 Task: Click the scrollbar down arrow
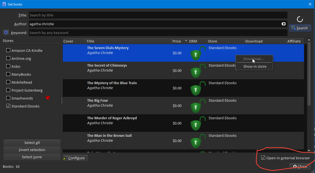[x=309, y=150]
